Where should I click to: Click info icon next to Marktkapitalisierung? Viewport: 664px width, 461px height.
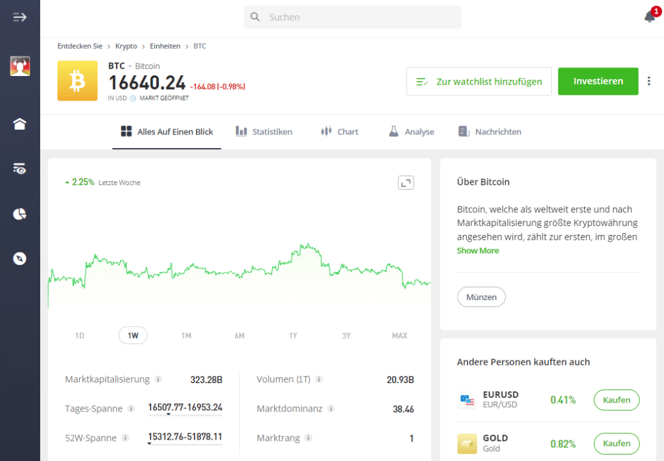coord(158,379)
